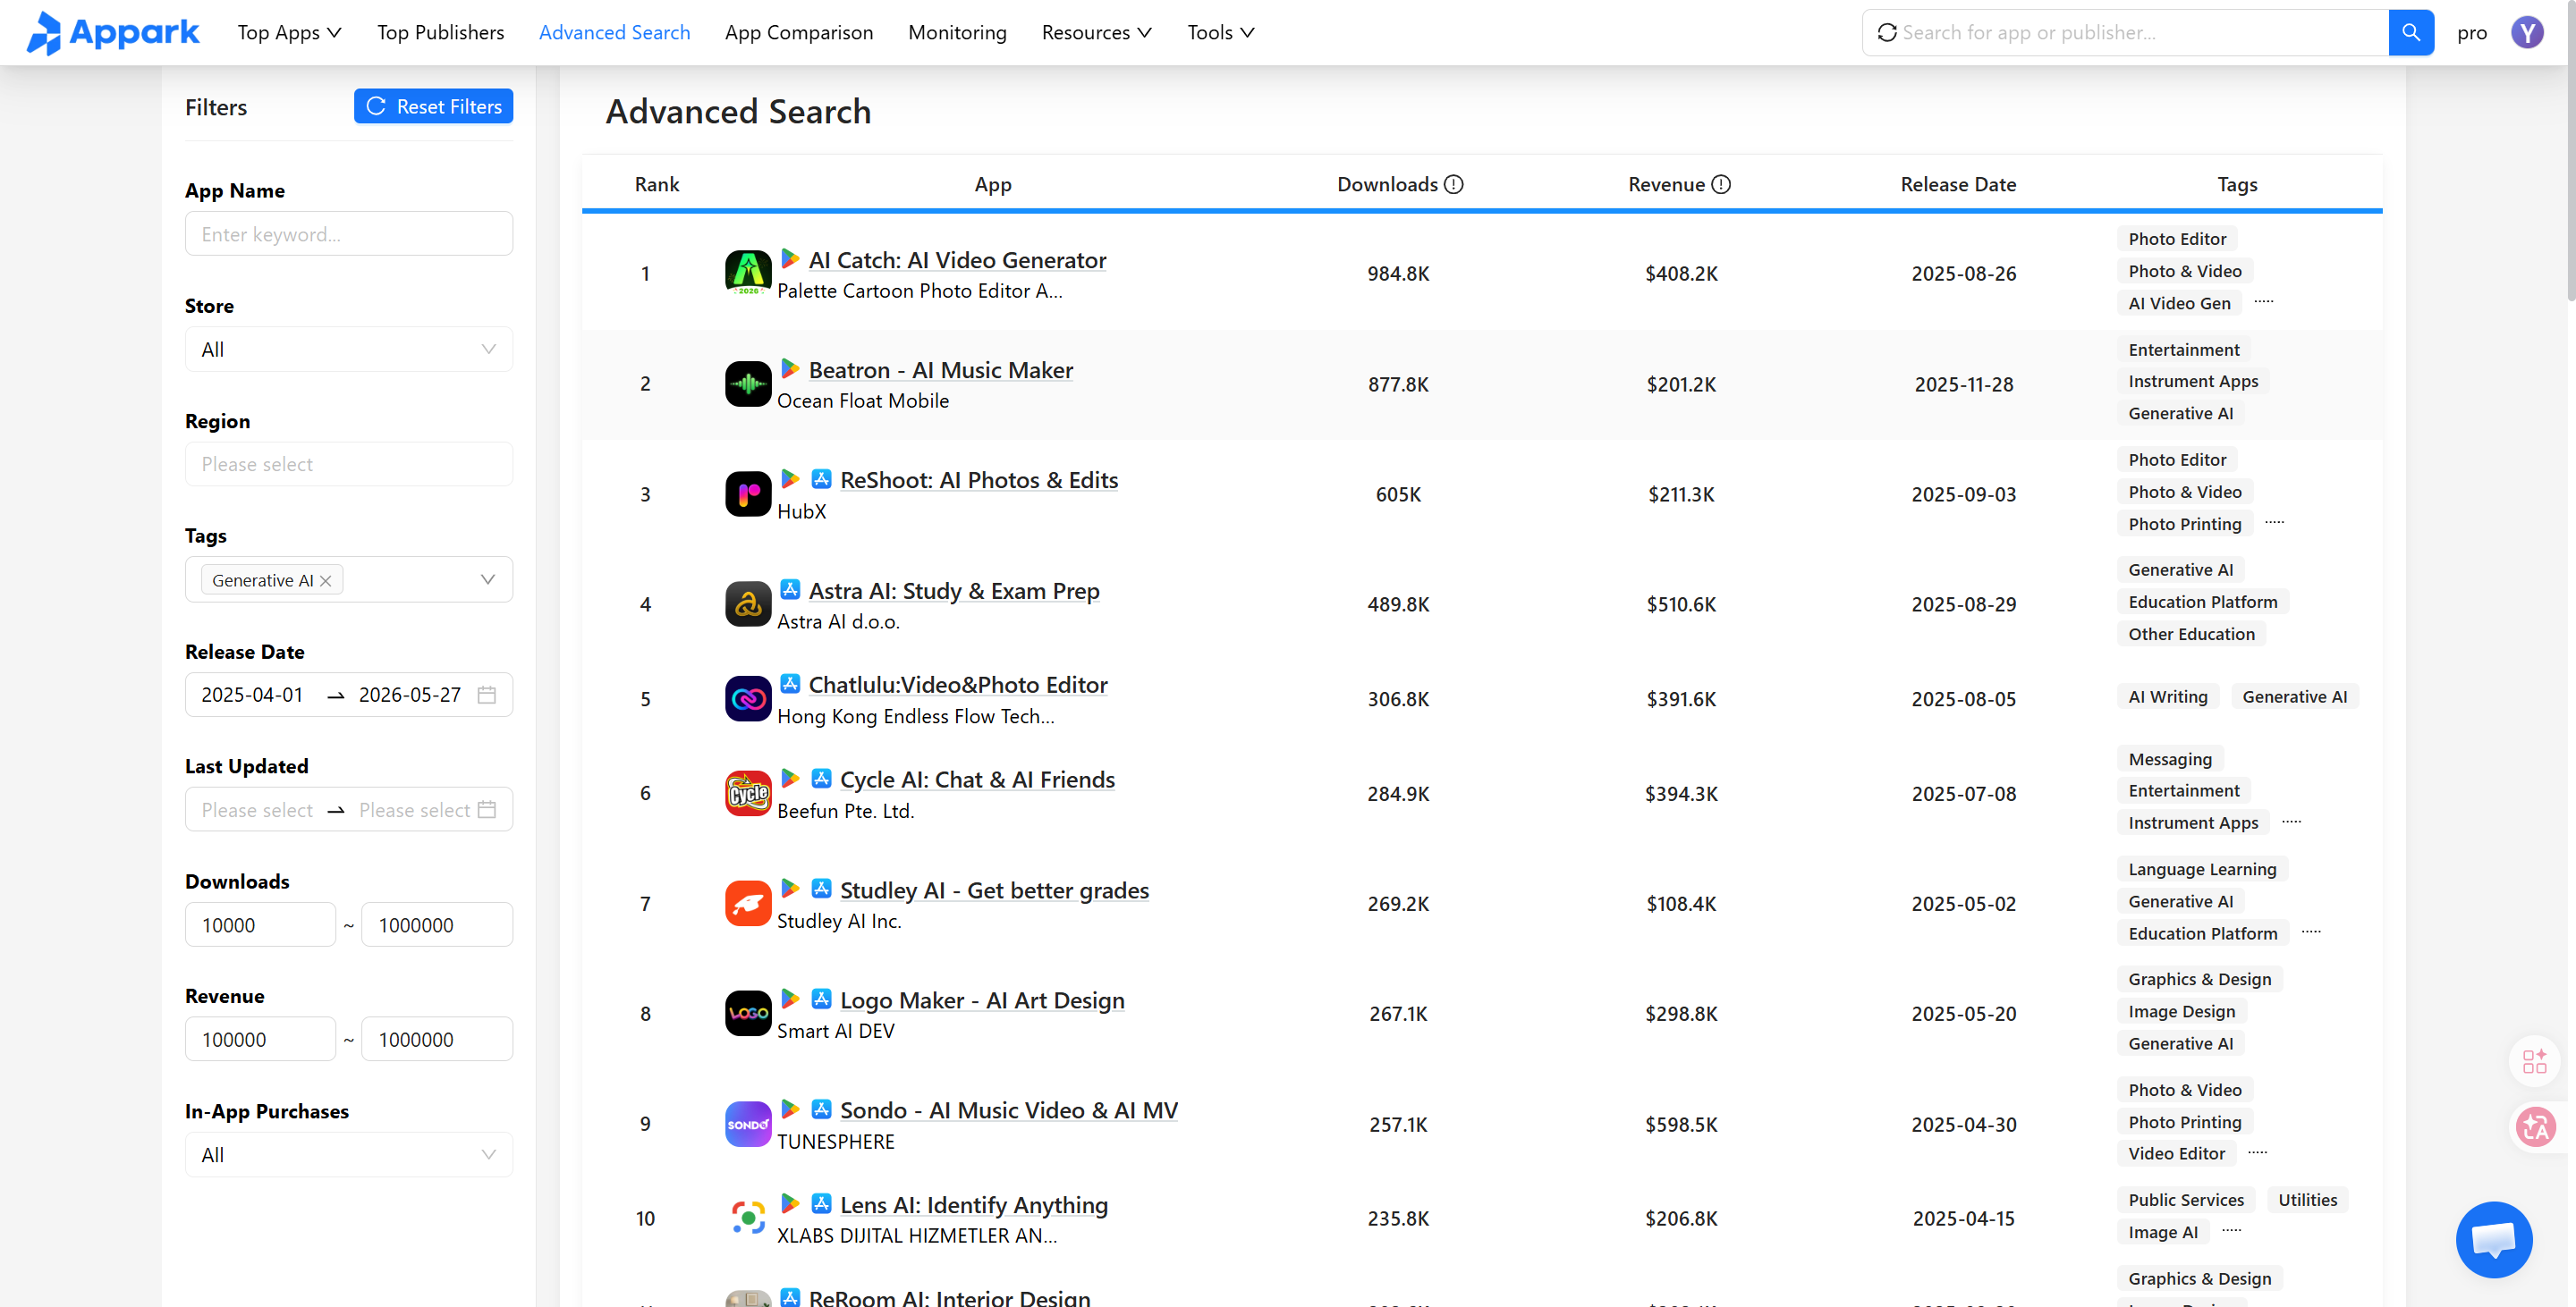Click App Store icon beside Sondo

tap(821, 1109)
